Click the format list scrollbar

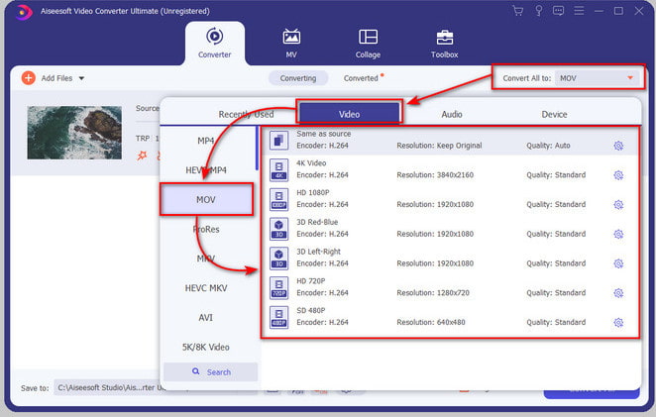pyautogui.click(x=257, y=148)
